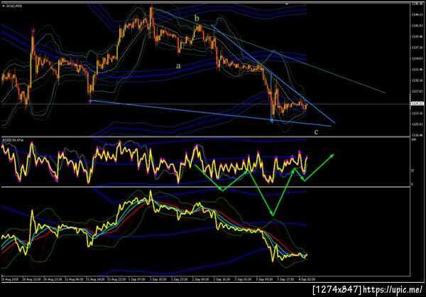The width and height of the screenshot is (426, 297).
Task: Click the '4 Sep 02:00' time axis label
Action: tap(307, 279)
